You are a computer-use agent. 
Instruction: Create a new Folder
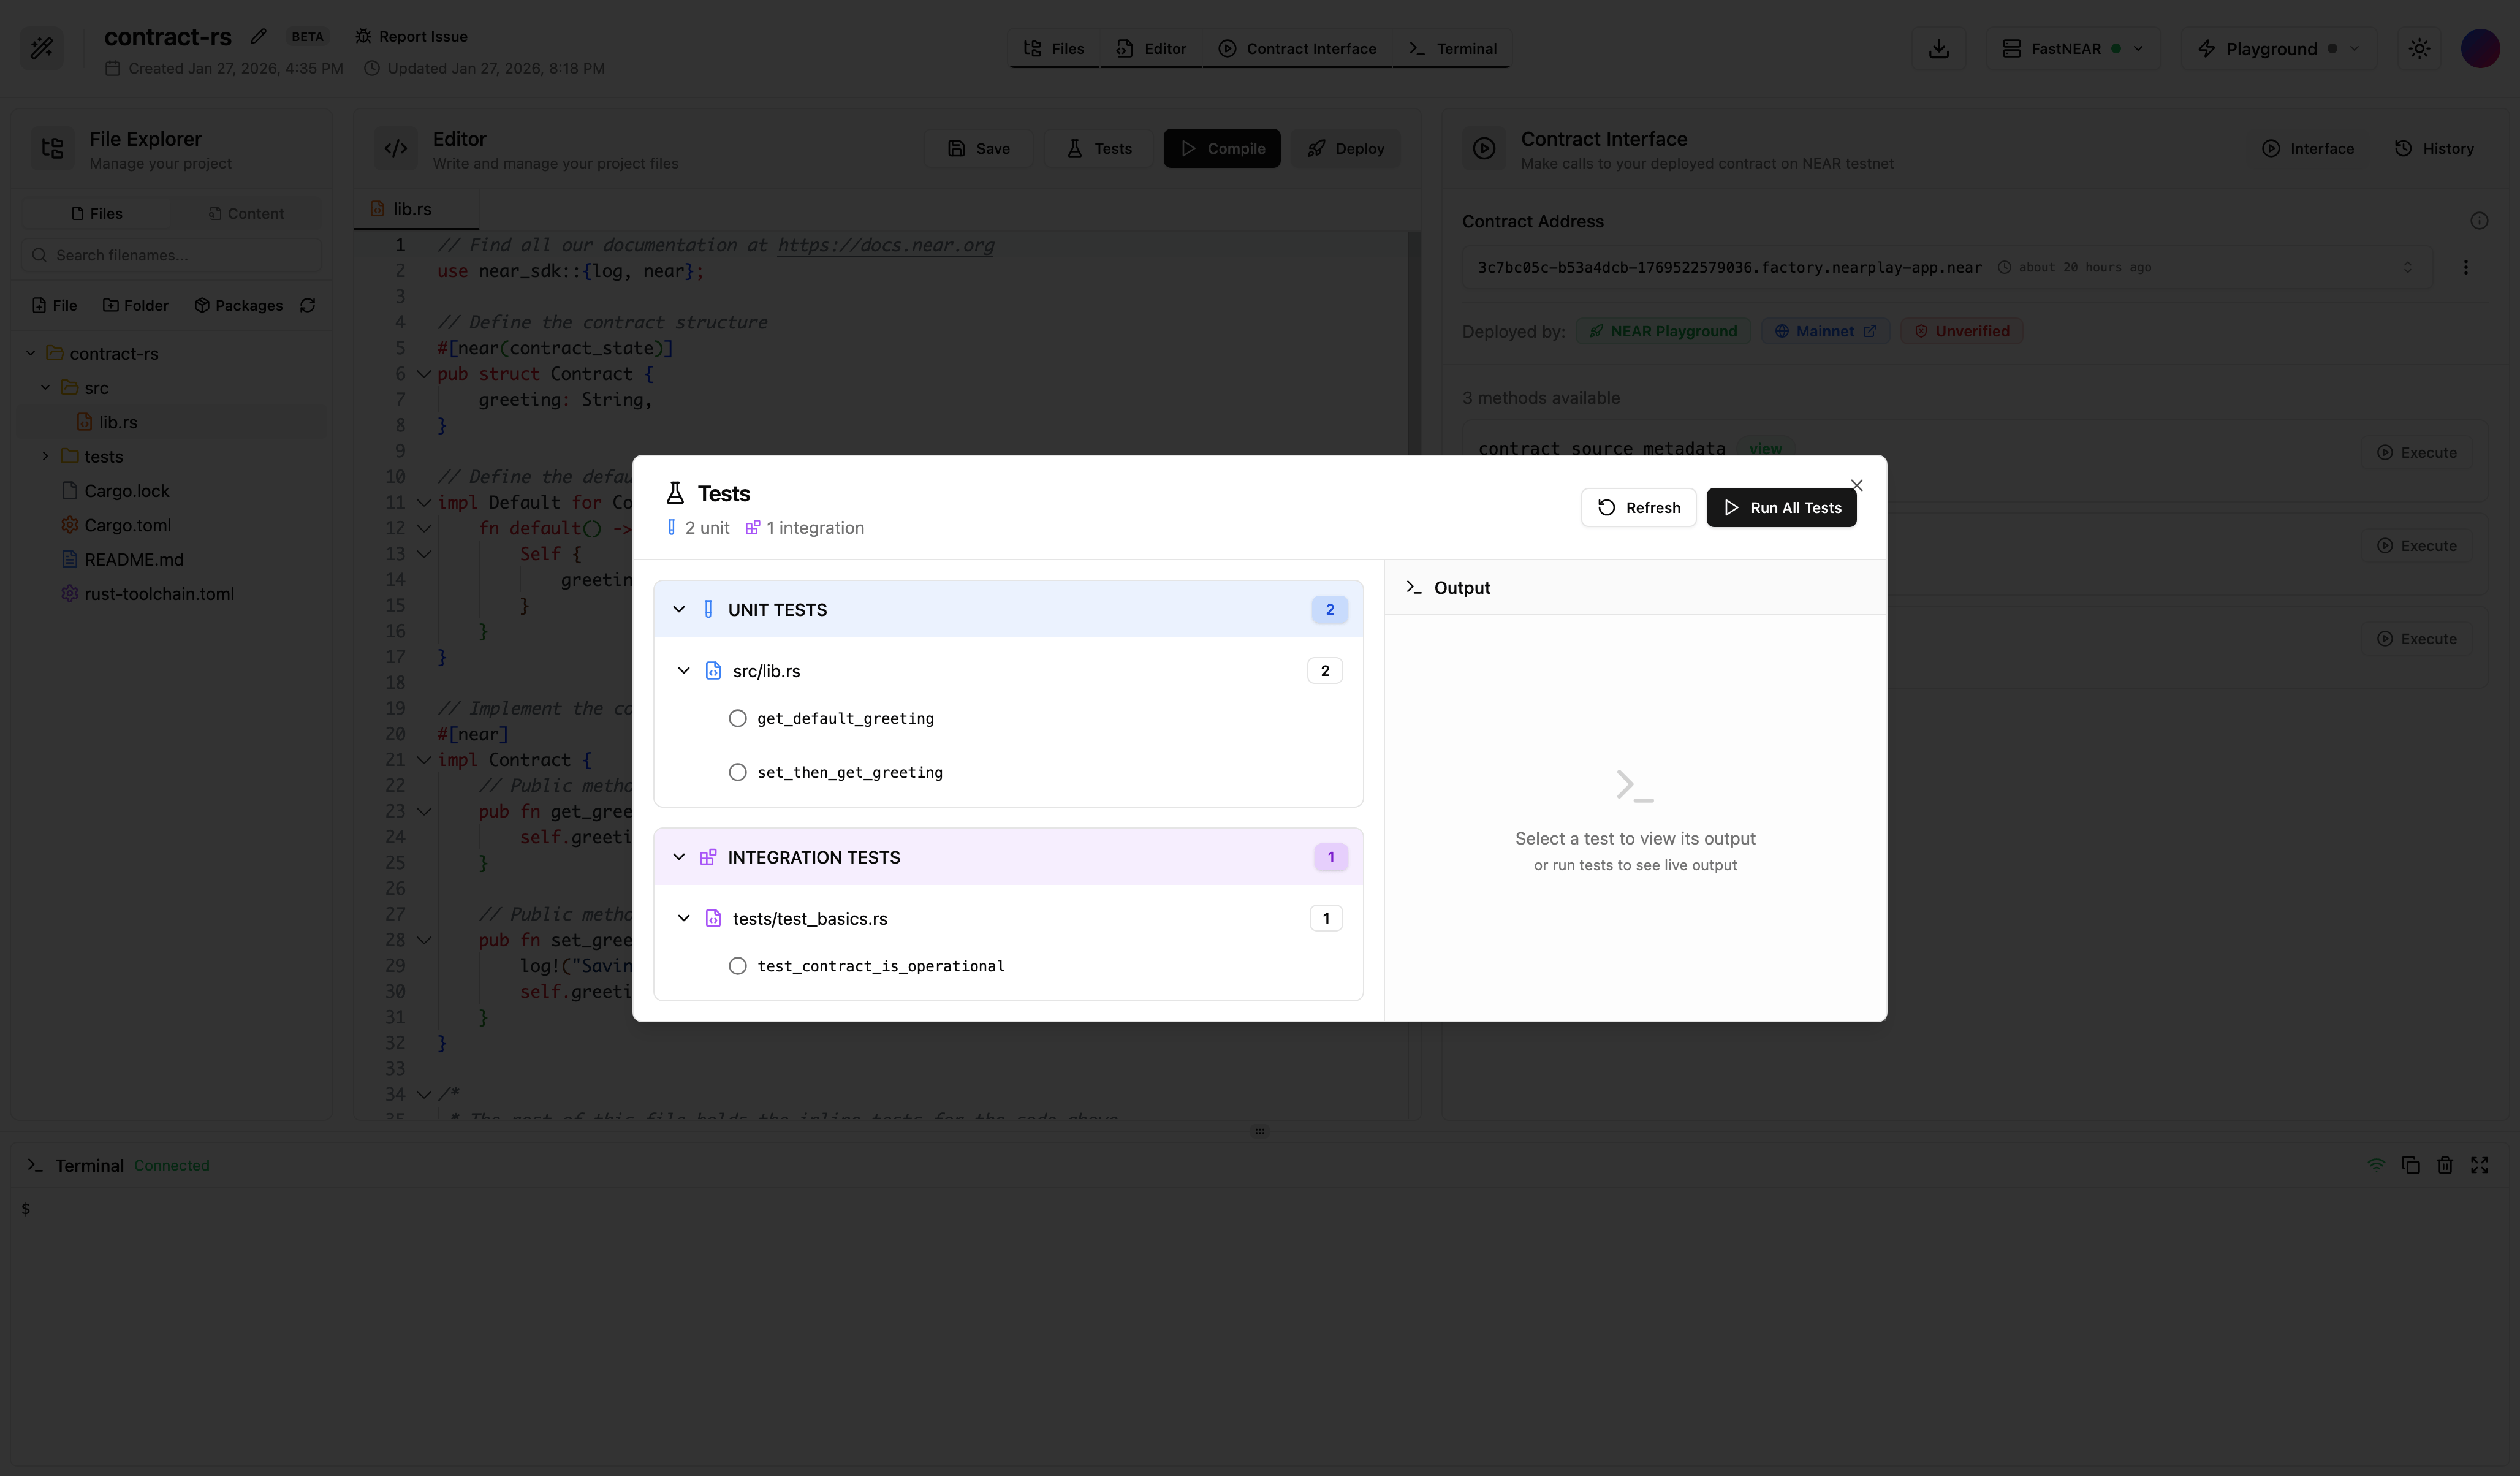[x=135, y=305]
